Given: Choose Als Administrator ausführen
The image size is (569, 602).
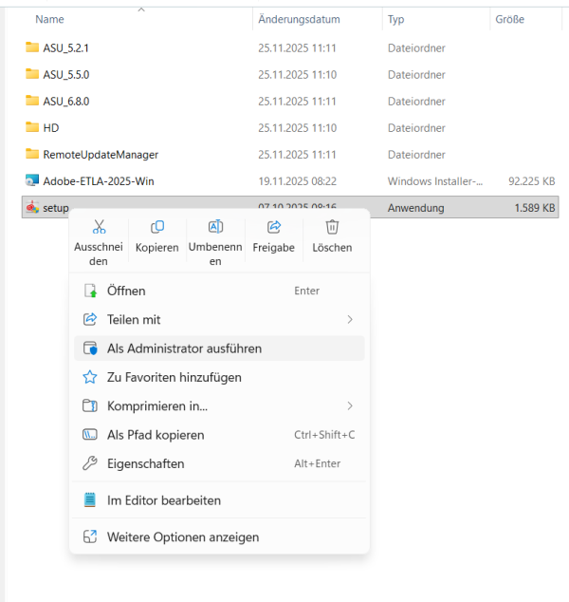Looking at the screenshot, I should tap(184, 348).
